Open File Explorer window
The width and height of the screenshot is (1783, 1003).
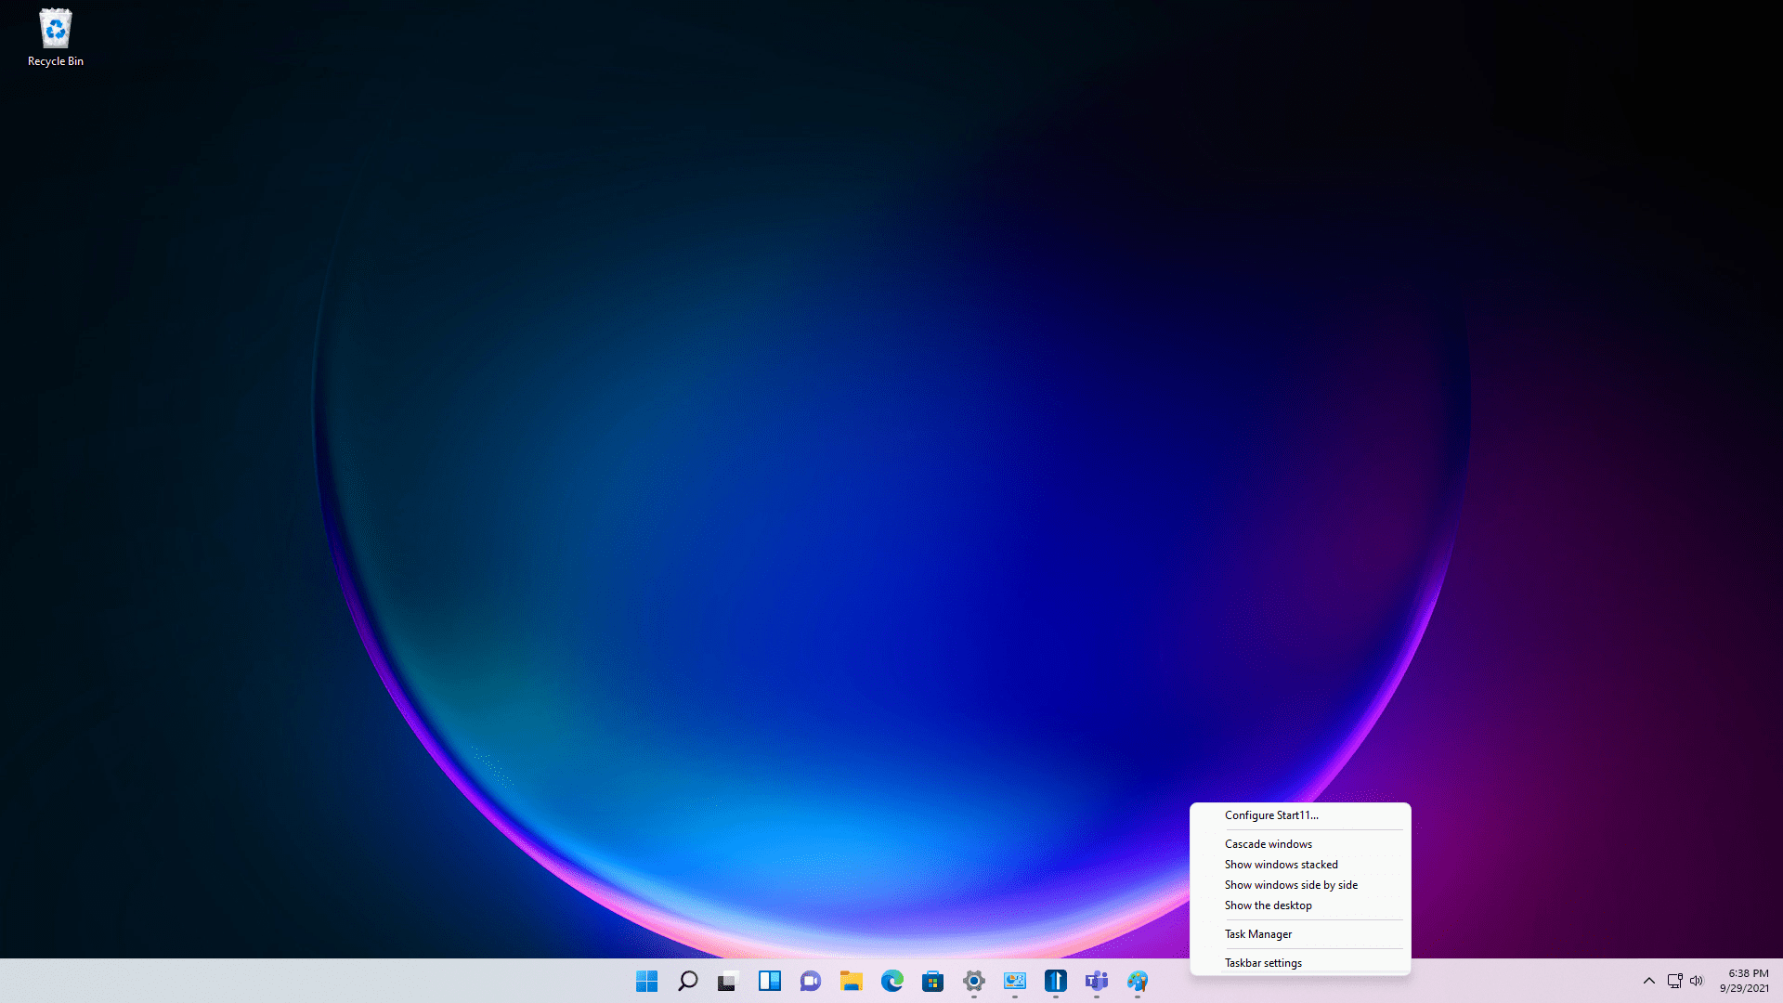pyautogui.click(x=850, y=980)
